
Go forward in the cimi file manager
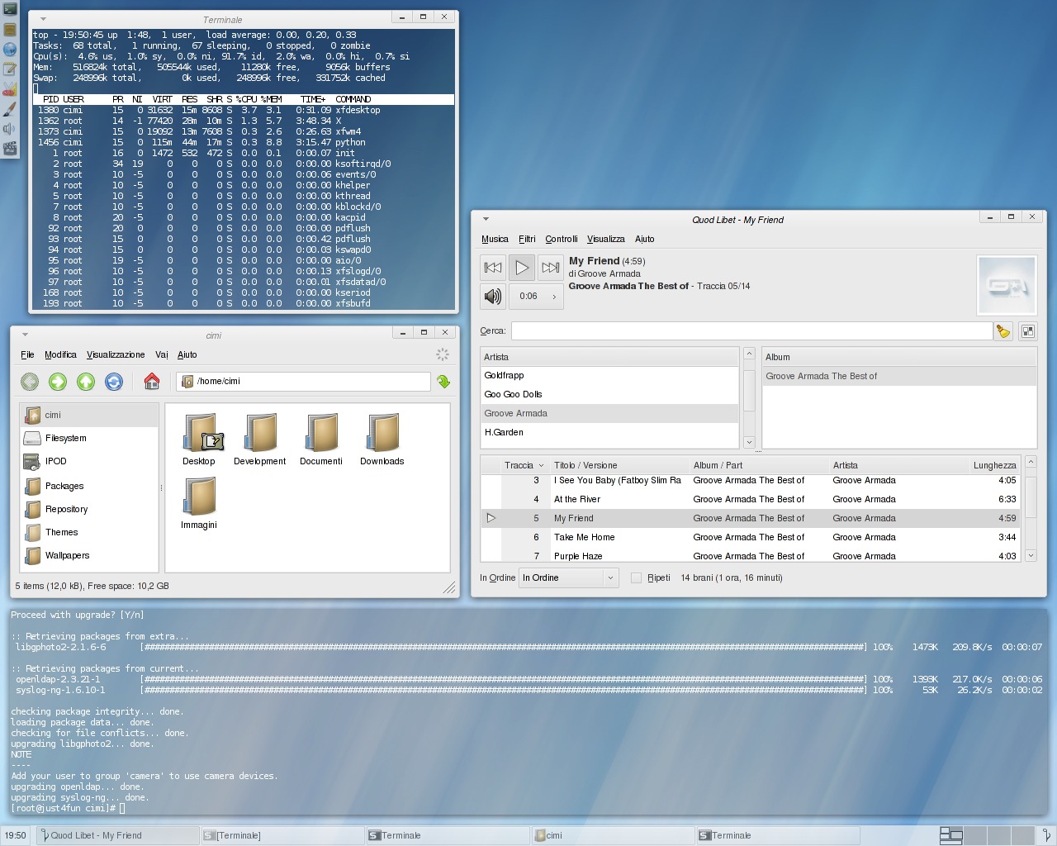coord(58,381)
